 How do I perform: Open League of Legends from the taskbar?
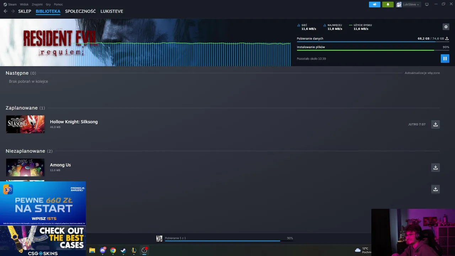134,250
